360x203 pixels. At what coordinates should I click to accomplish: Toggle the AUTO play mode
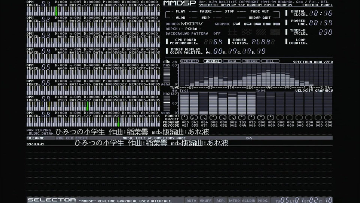coord(191,201)
